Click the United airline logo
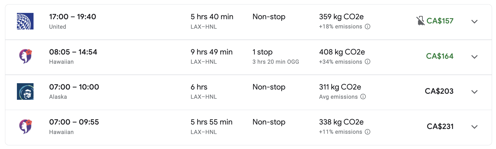The image size is (496, 149). tap(25, 21)
